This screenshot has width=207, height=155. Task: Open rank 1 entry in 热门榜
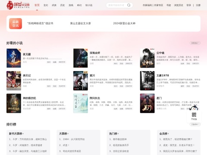click(118, 139)
